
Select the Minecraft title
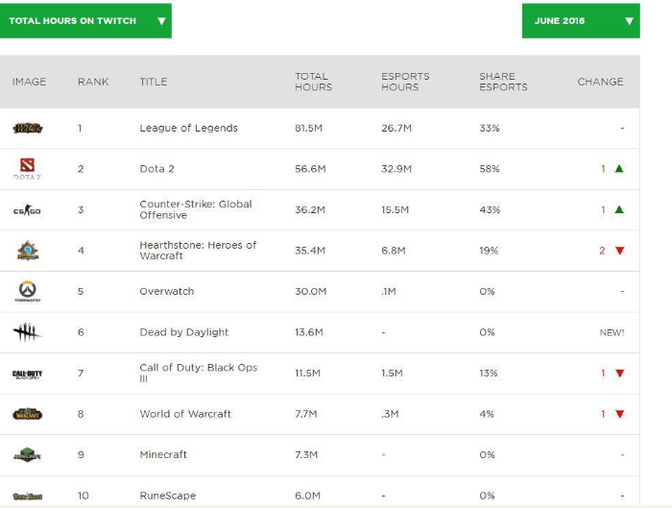point(163,455)
